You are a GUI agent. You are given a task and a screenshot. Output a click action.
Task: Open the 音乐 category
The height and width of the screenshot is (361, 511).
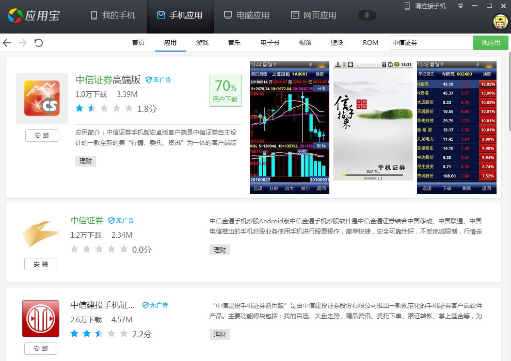(234, 43)
